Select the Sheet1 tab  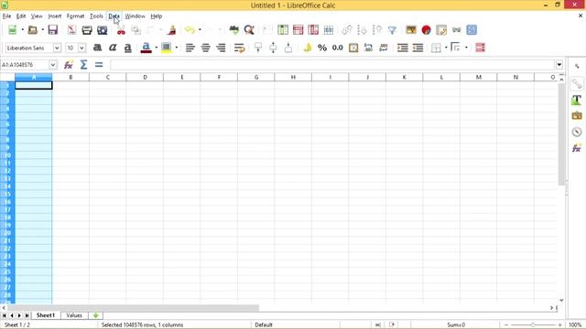46,315
